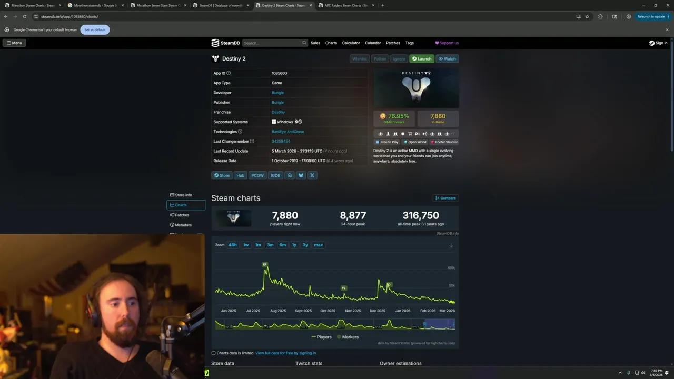Select the 1m zoom range
This screenshot has height=379, width=674.
pos(258,245)
